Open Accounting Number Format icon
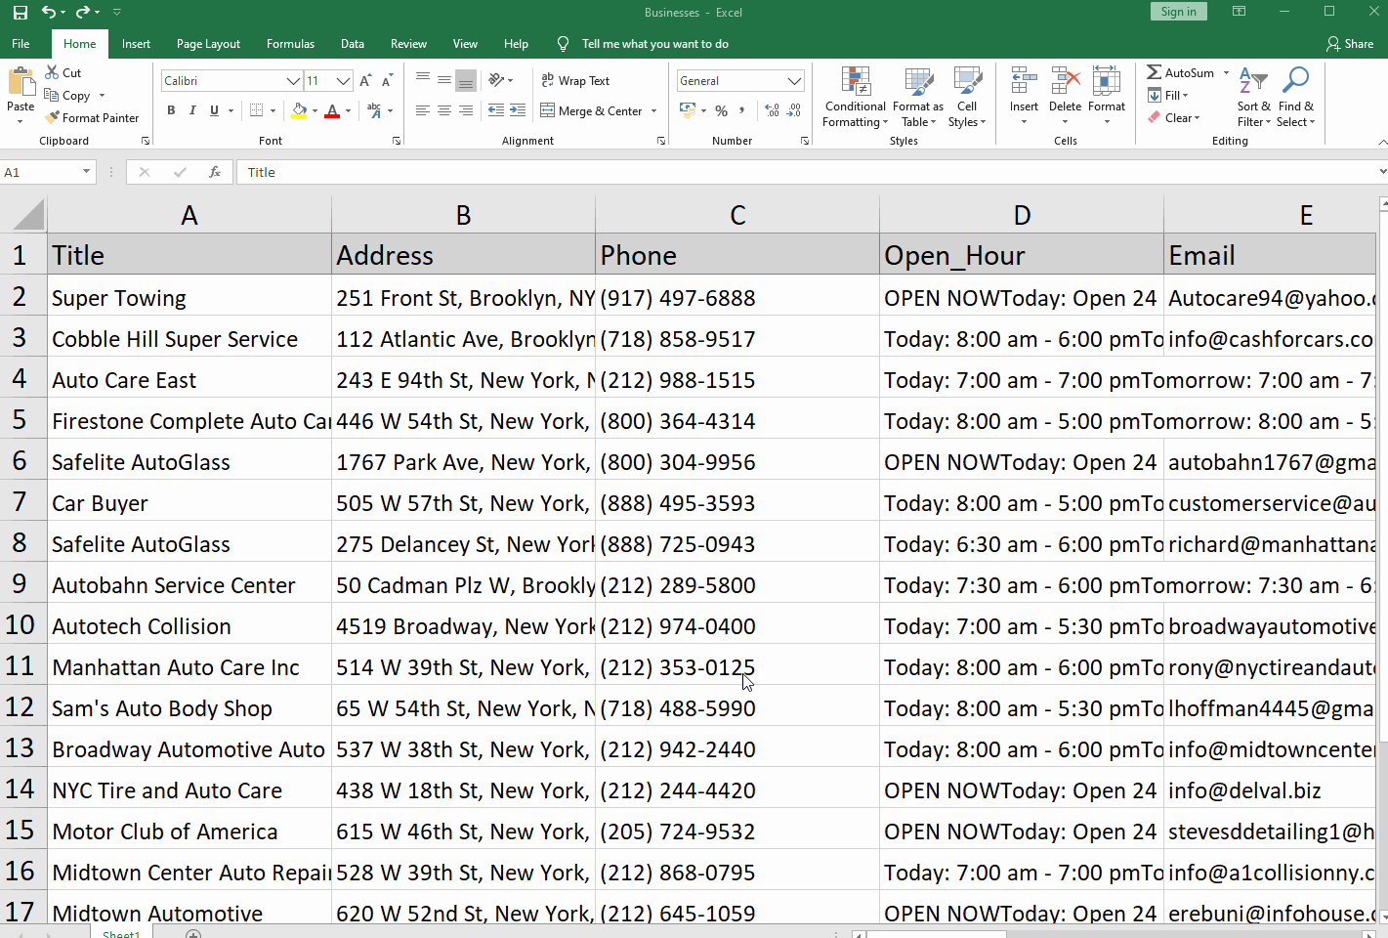The image size is (1388, 938). pyautogui.click(x=687, y=110)
